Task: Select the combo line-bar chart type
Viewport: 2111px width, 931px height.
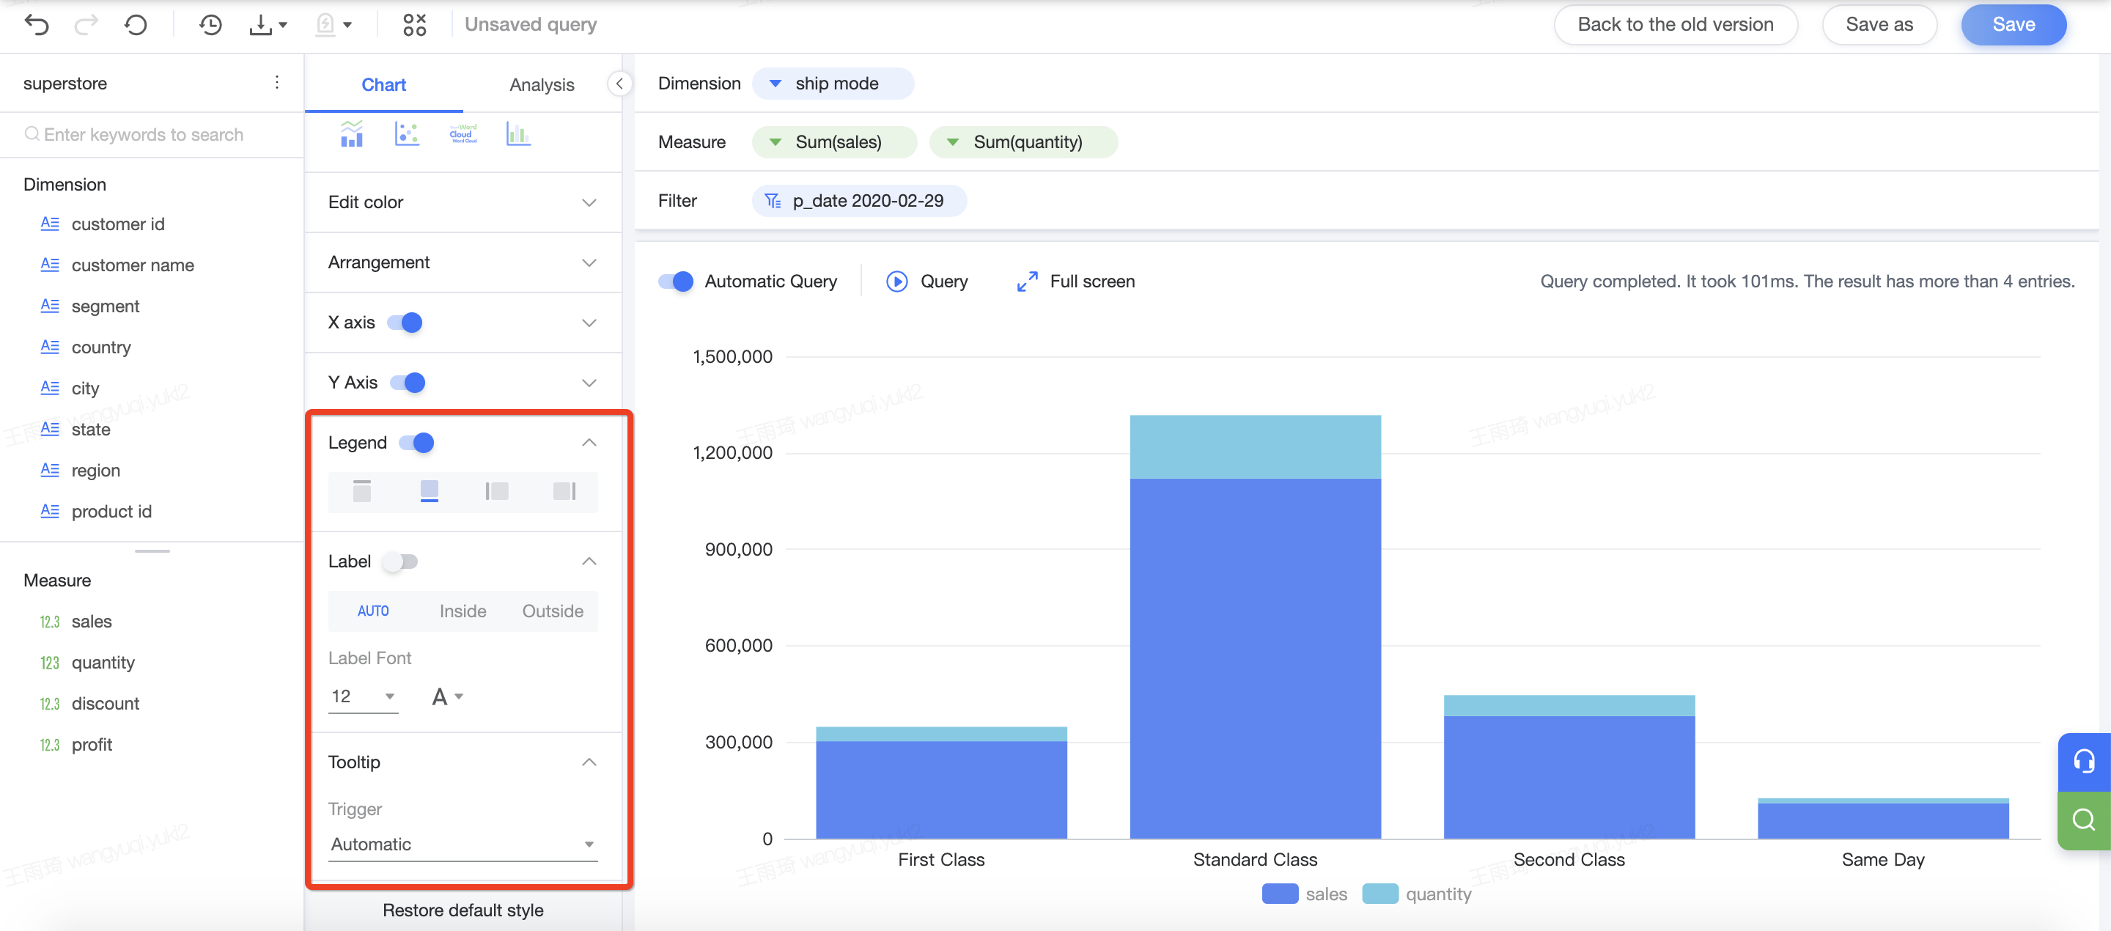Action: pos(352,133)
